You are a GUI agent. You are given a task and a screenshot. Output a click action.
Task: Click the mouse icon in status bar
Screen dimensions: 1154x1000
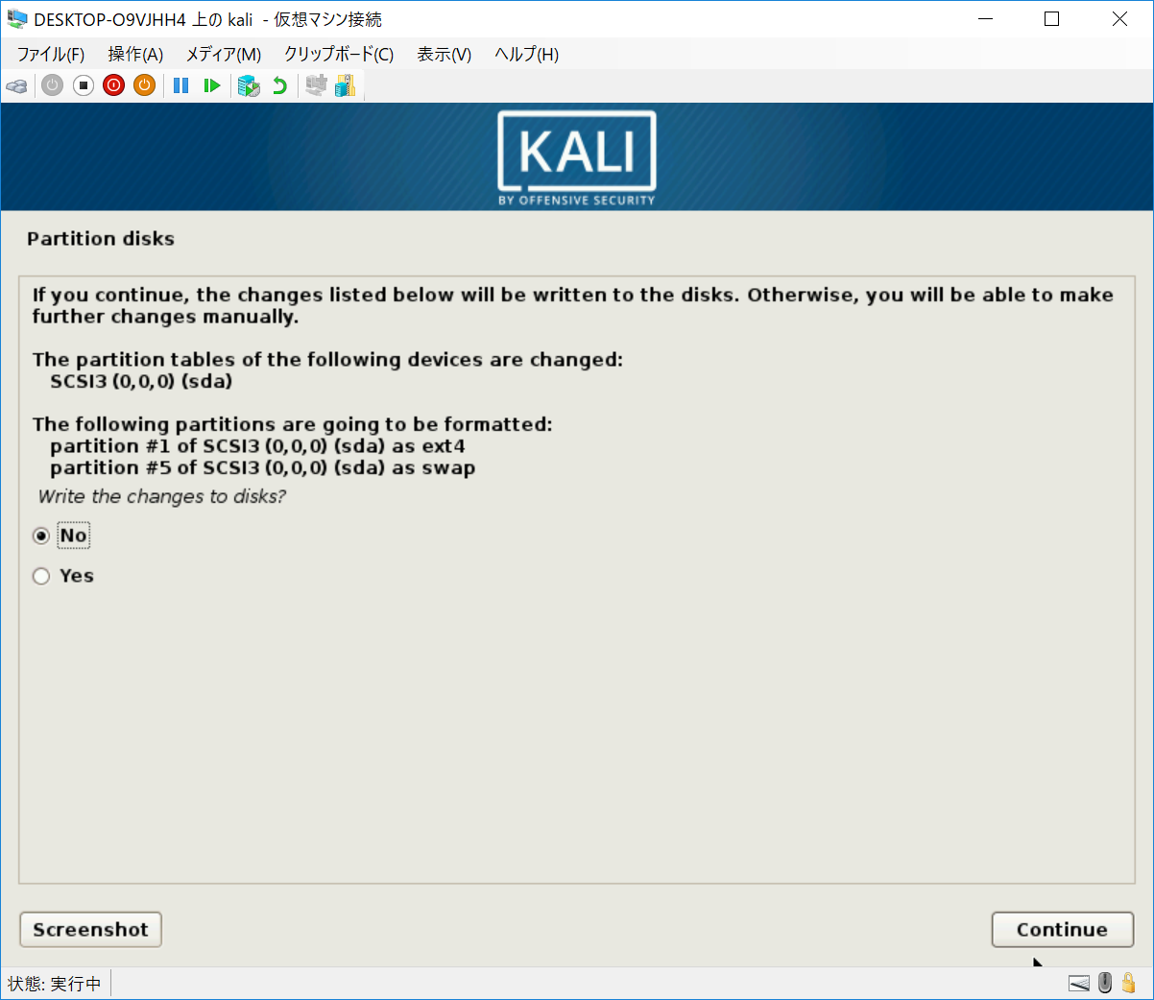tap(1105, 984)
